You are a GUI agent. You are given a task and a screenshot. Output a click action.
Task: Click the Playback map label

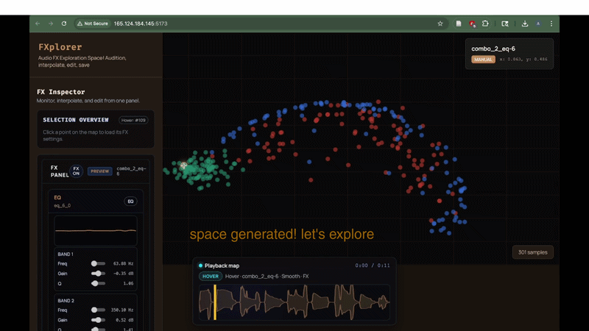click(x=222, y=266)
